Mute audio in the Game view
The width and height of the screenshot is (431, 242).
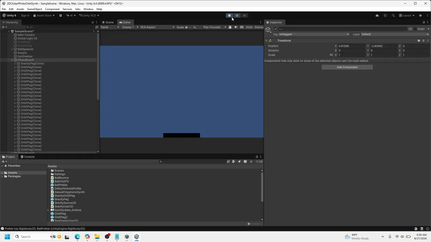(236, 27)
